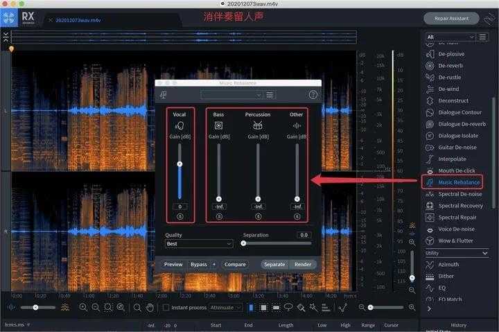The image size is (499, 332).
Task: Click the Vocal gain value field
Action: [x=180, y=207]
